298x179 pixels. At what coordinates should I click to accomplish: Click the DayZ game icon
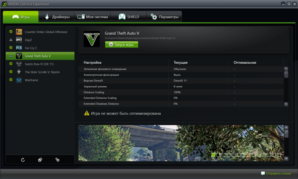tap(19, 40)
